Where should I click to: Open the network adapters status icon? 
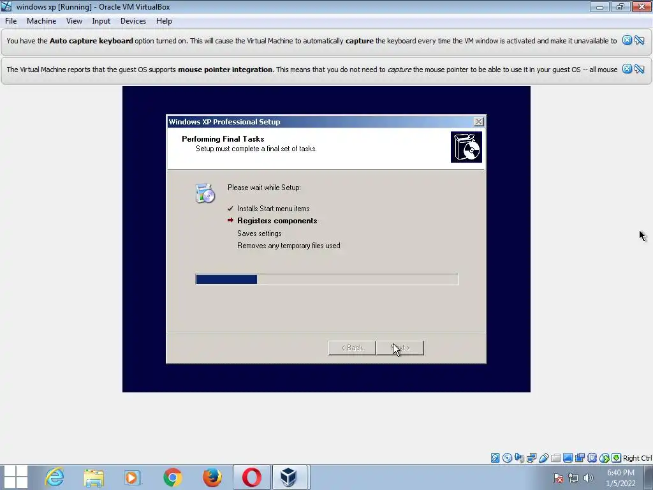531,458
